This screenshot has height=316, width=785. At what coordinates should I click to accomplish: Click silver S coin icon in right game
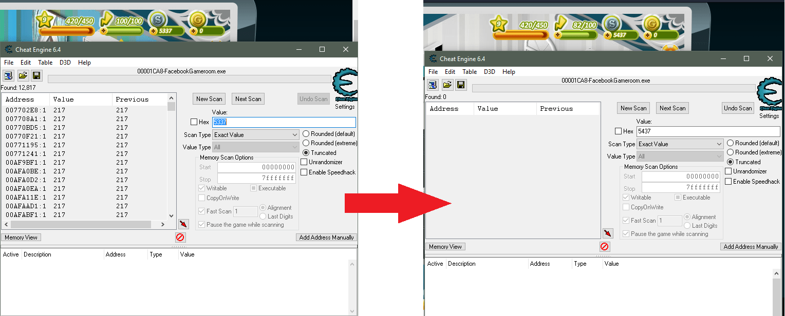click(611, 24)
